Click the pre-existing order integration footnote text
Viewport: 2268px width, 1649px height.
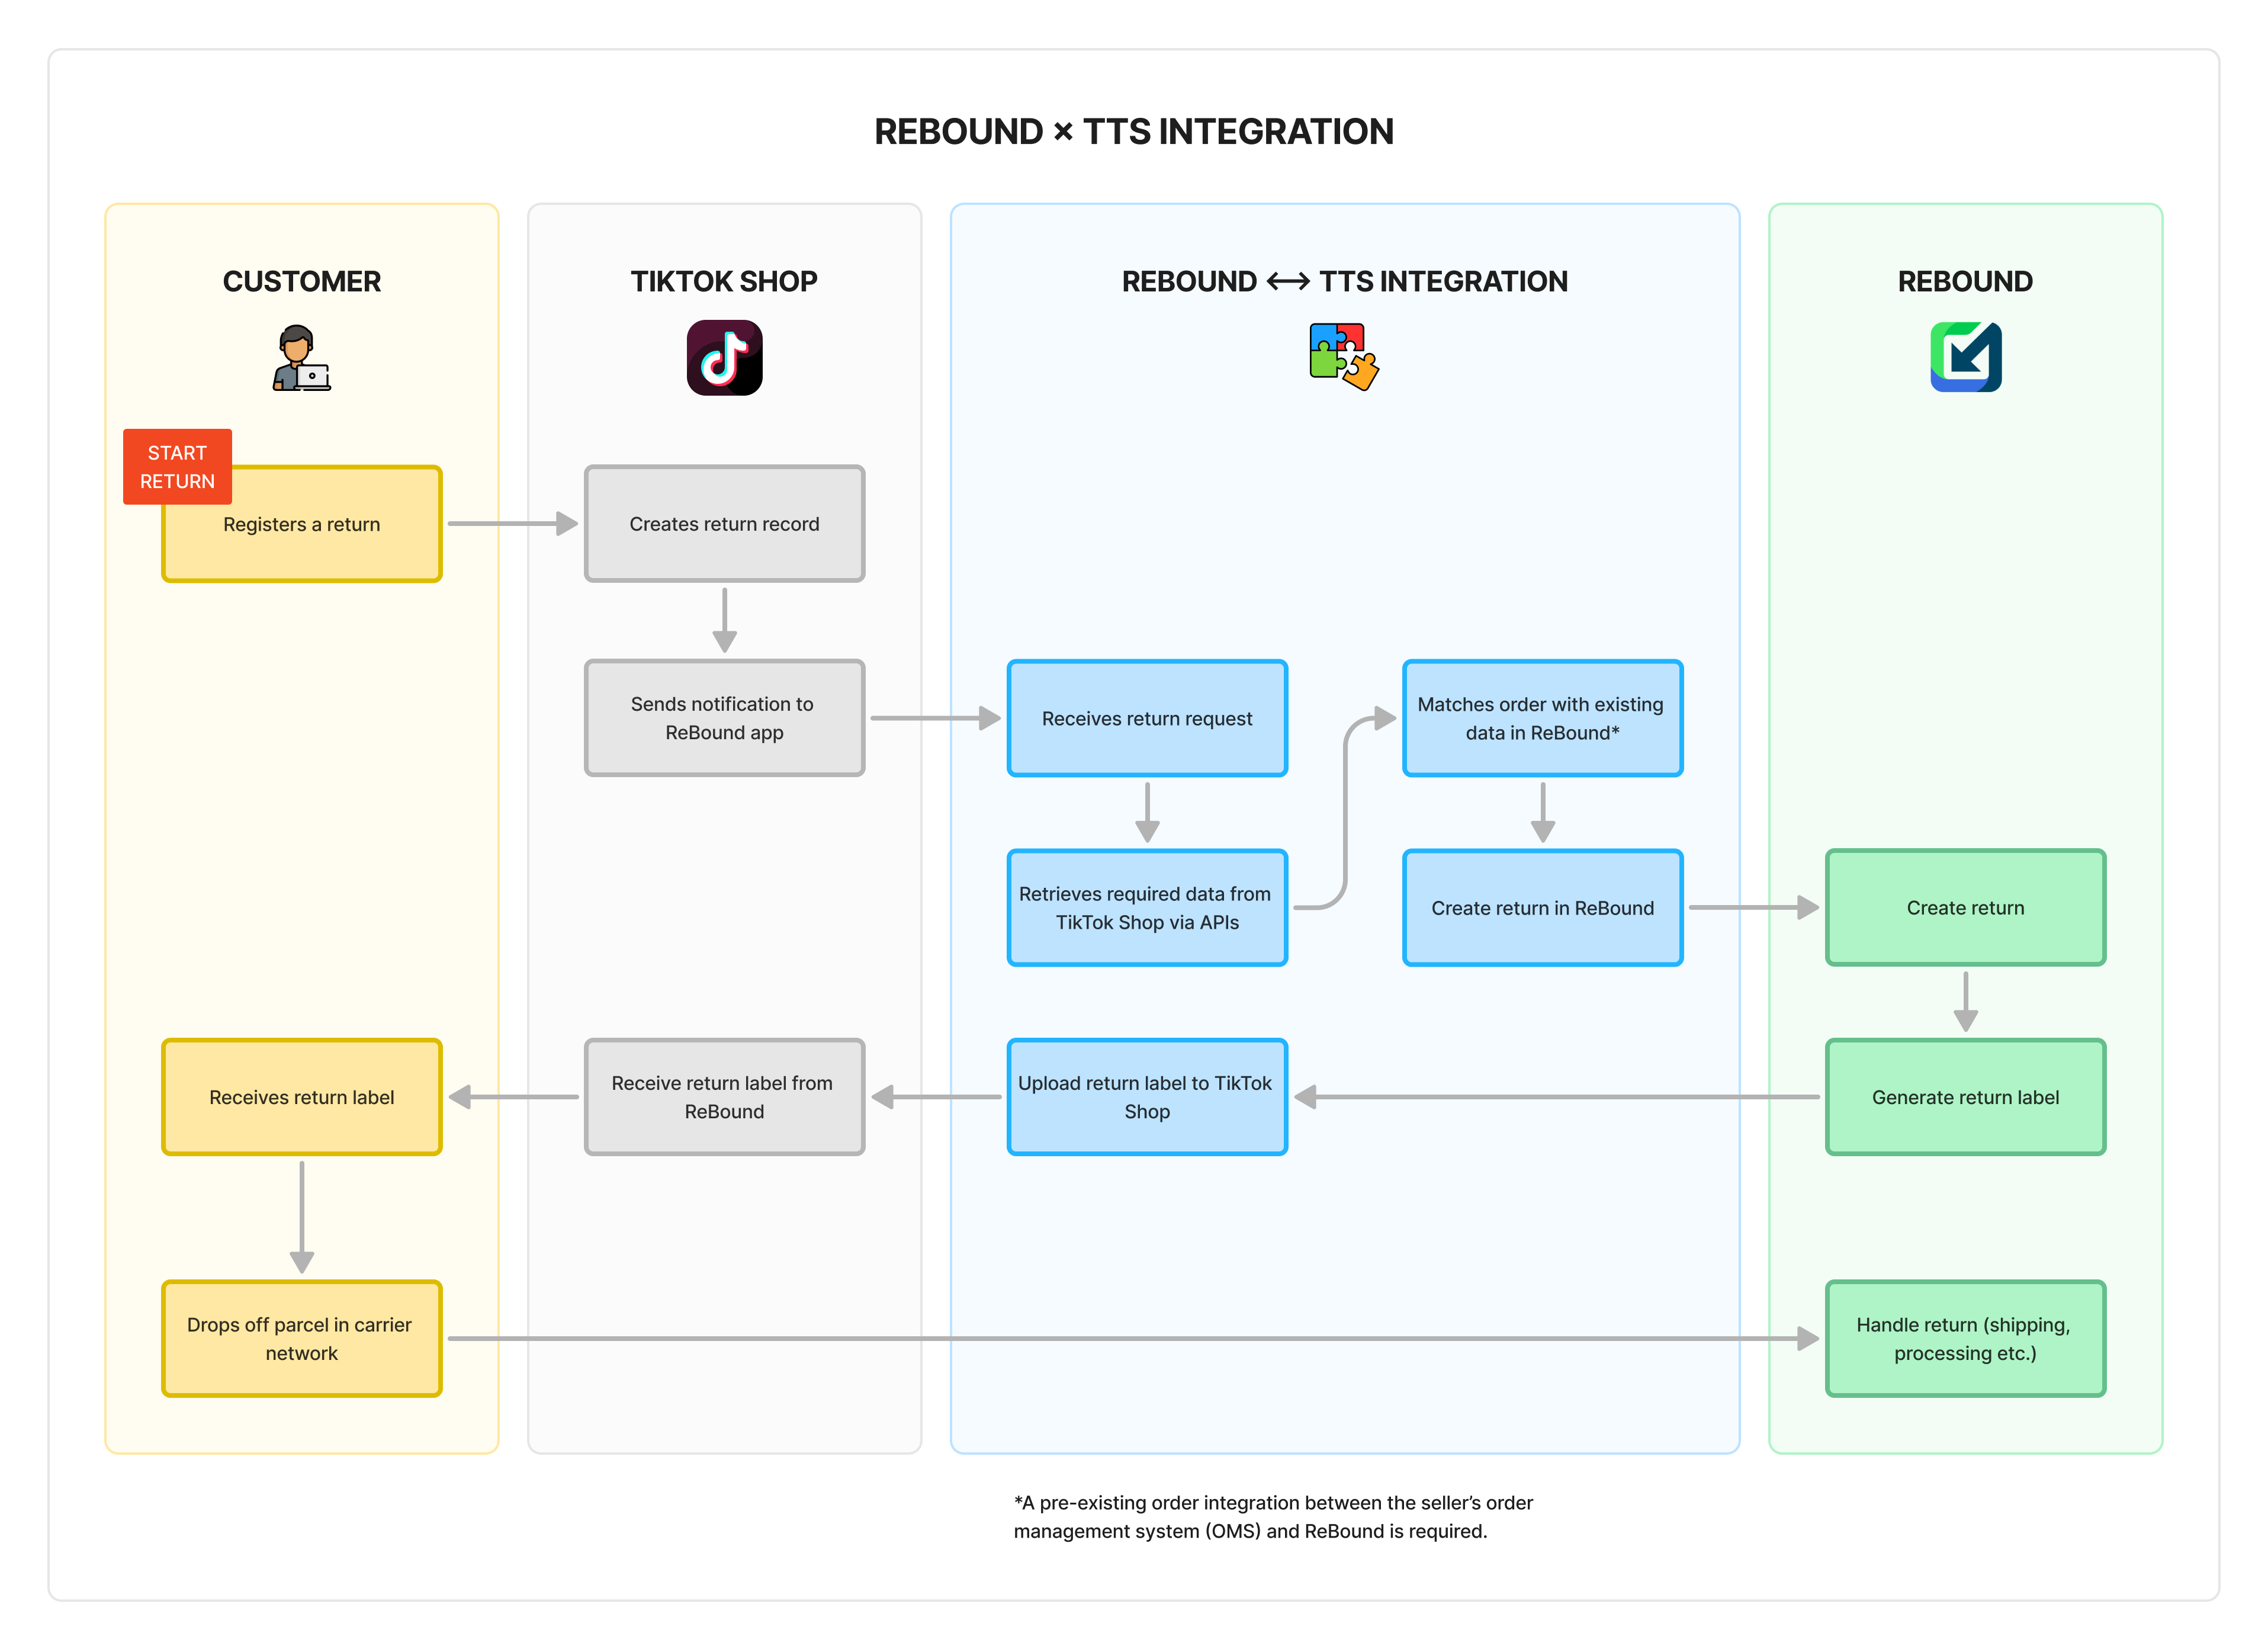[1273, 1517]
